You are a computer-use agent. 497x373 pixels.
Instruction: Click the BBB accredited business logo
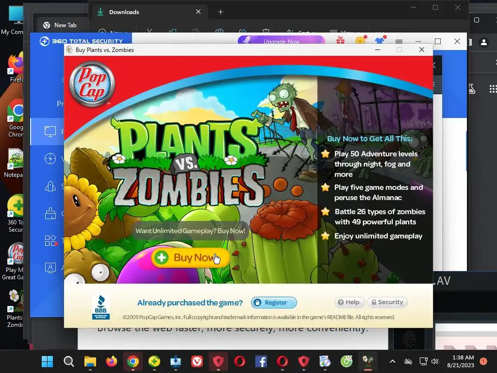tap(101, 307)
